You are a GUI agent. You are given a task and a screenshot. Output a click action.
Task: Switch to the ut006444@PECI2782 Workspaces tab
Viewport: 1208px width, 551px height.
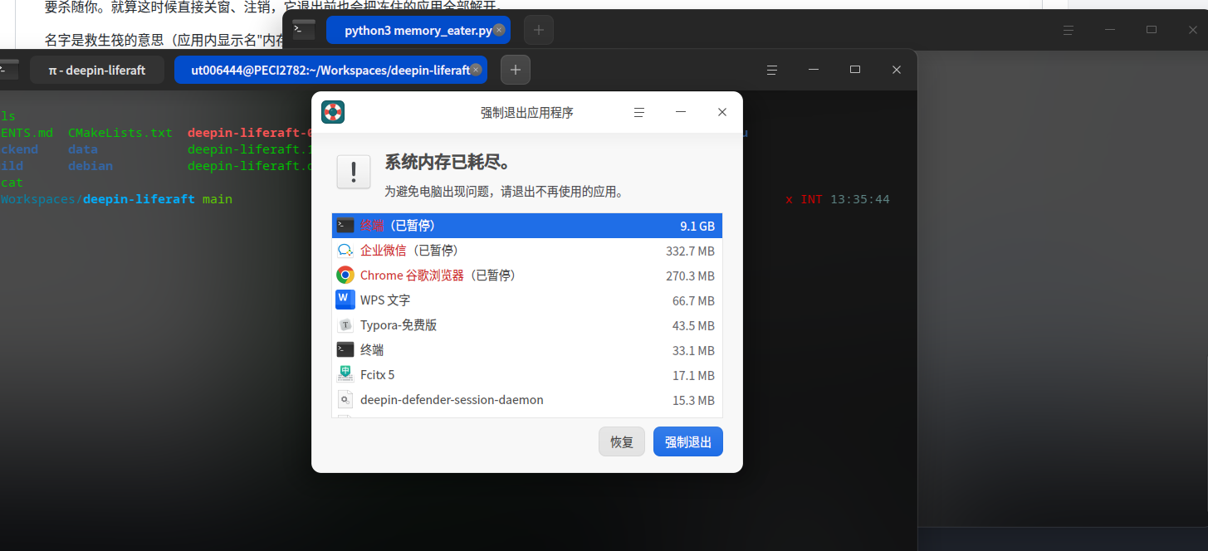point(330,71)
